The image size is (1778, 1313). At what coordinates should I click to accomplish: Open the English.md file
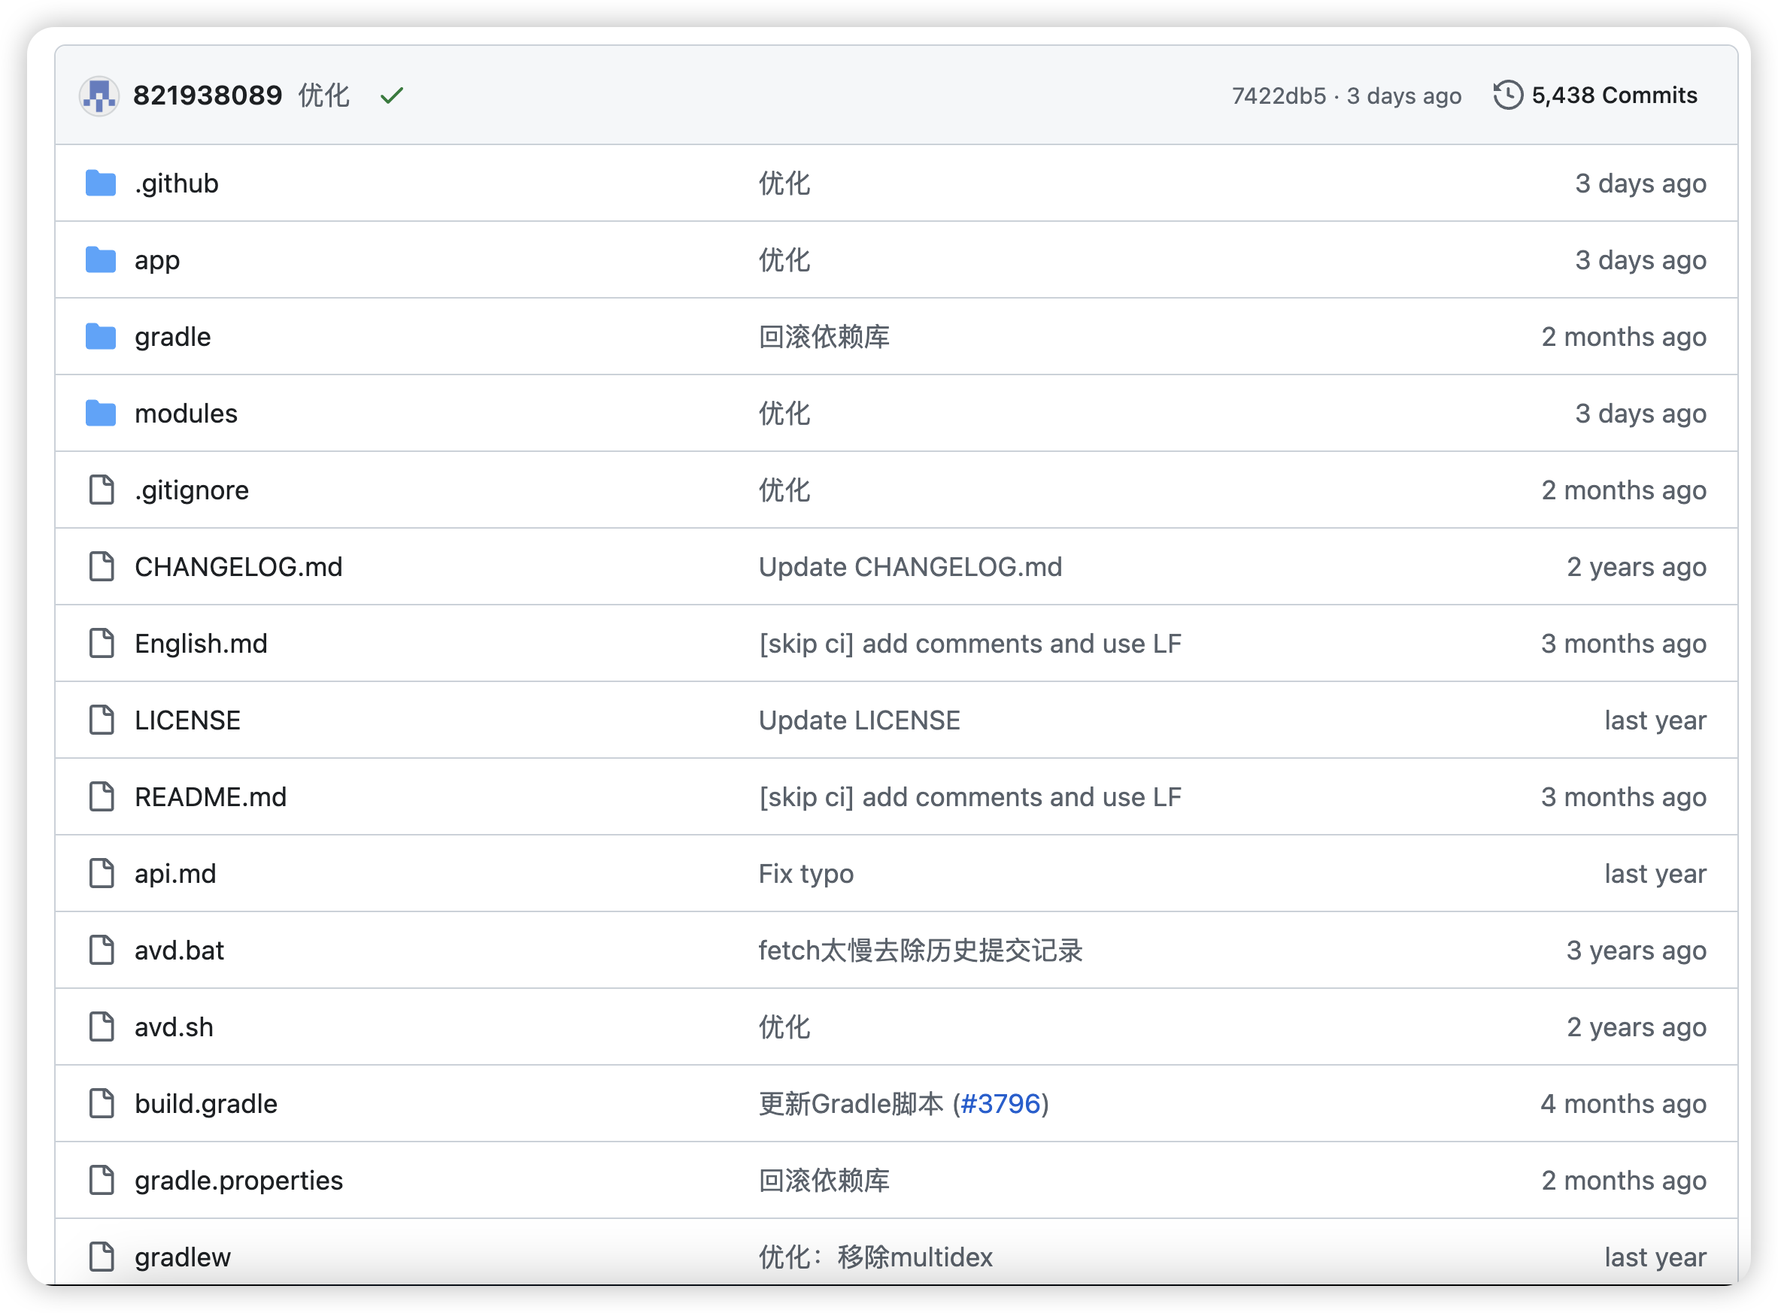pyautogui.click(x=201, y=644)
